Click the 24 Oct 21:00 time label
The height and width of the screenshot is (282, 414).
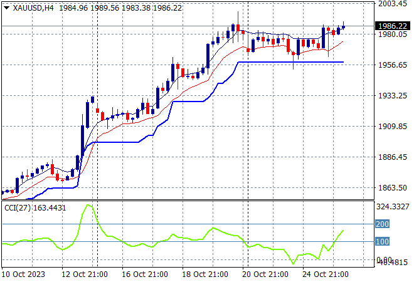[326, 274]
